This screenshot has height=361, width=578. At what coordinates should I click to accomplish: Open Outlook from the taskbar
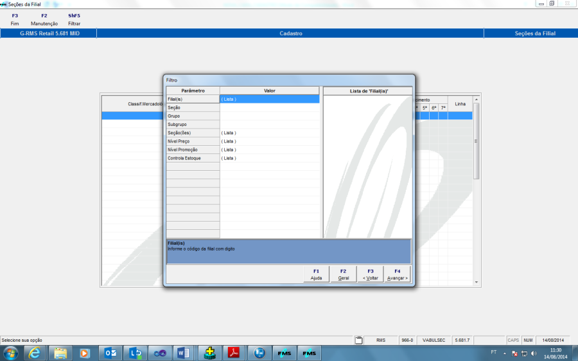point(110,353)
